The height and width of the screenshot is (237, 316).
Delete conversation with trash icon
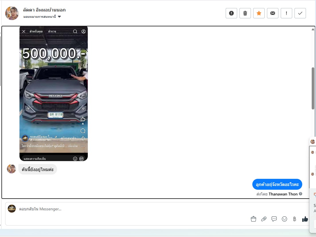(245, 13)
